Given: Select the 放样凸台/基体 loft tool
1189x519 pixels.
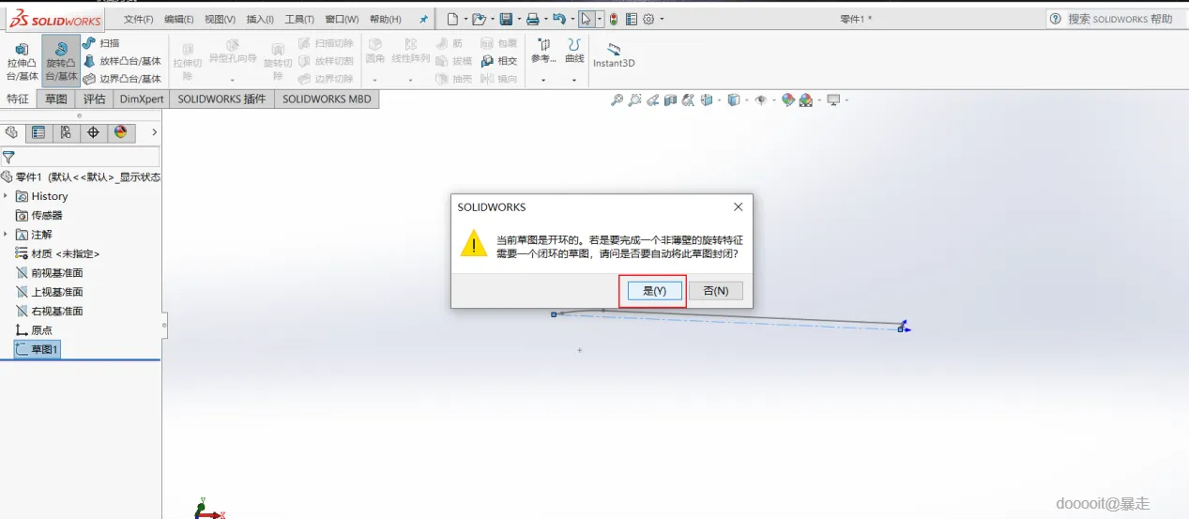Looking at the screenshot, I should click(123, 61).
